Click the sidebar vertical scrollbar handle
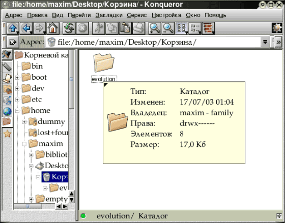Image resolution: width=285 pixels, height=223 pixels. click(71, 79)
